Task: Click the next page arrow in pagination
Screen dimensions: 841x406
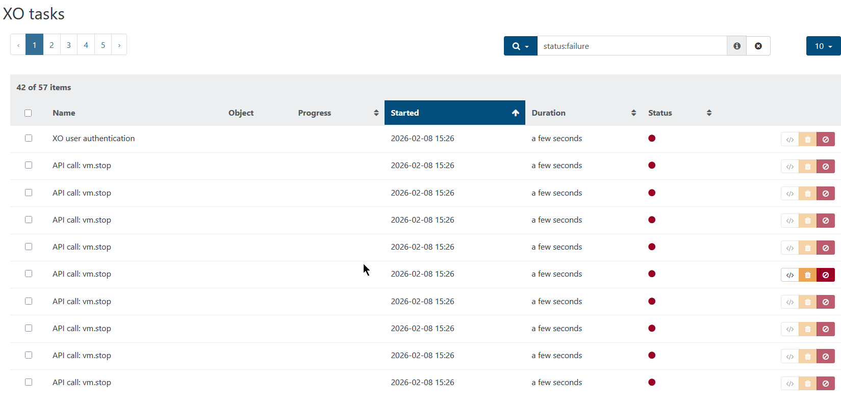Action: (x=119, y=45)
